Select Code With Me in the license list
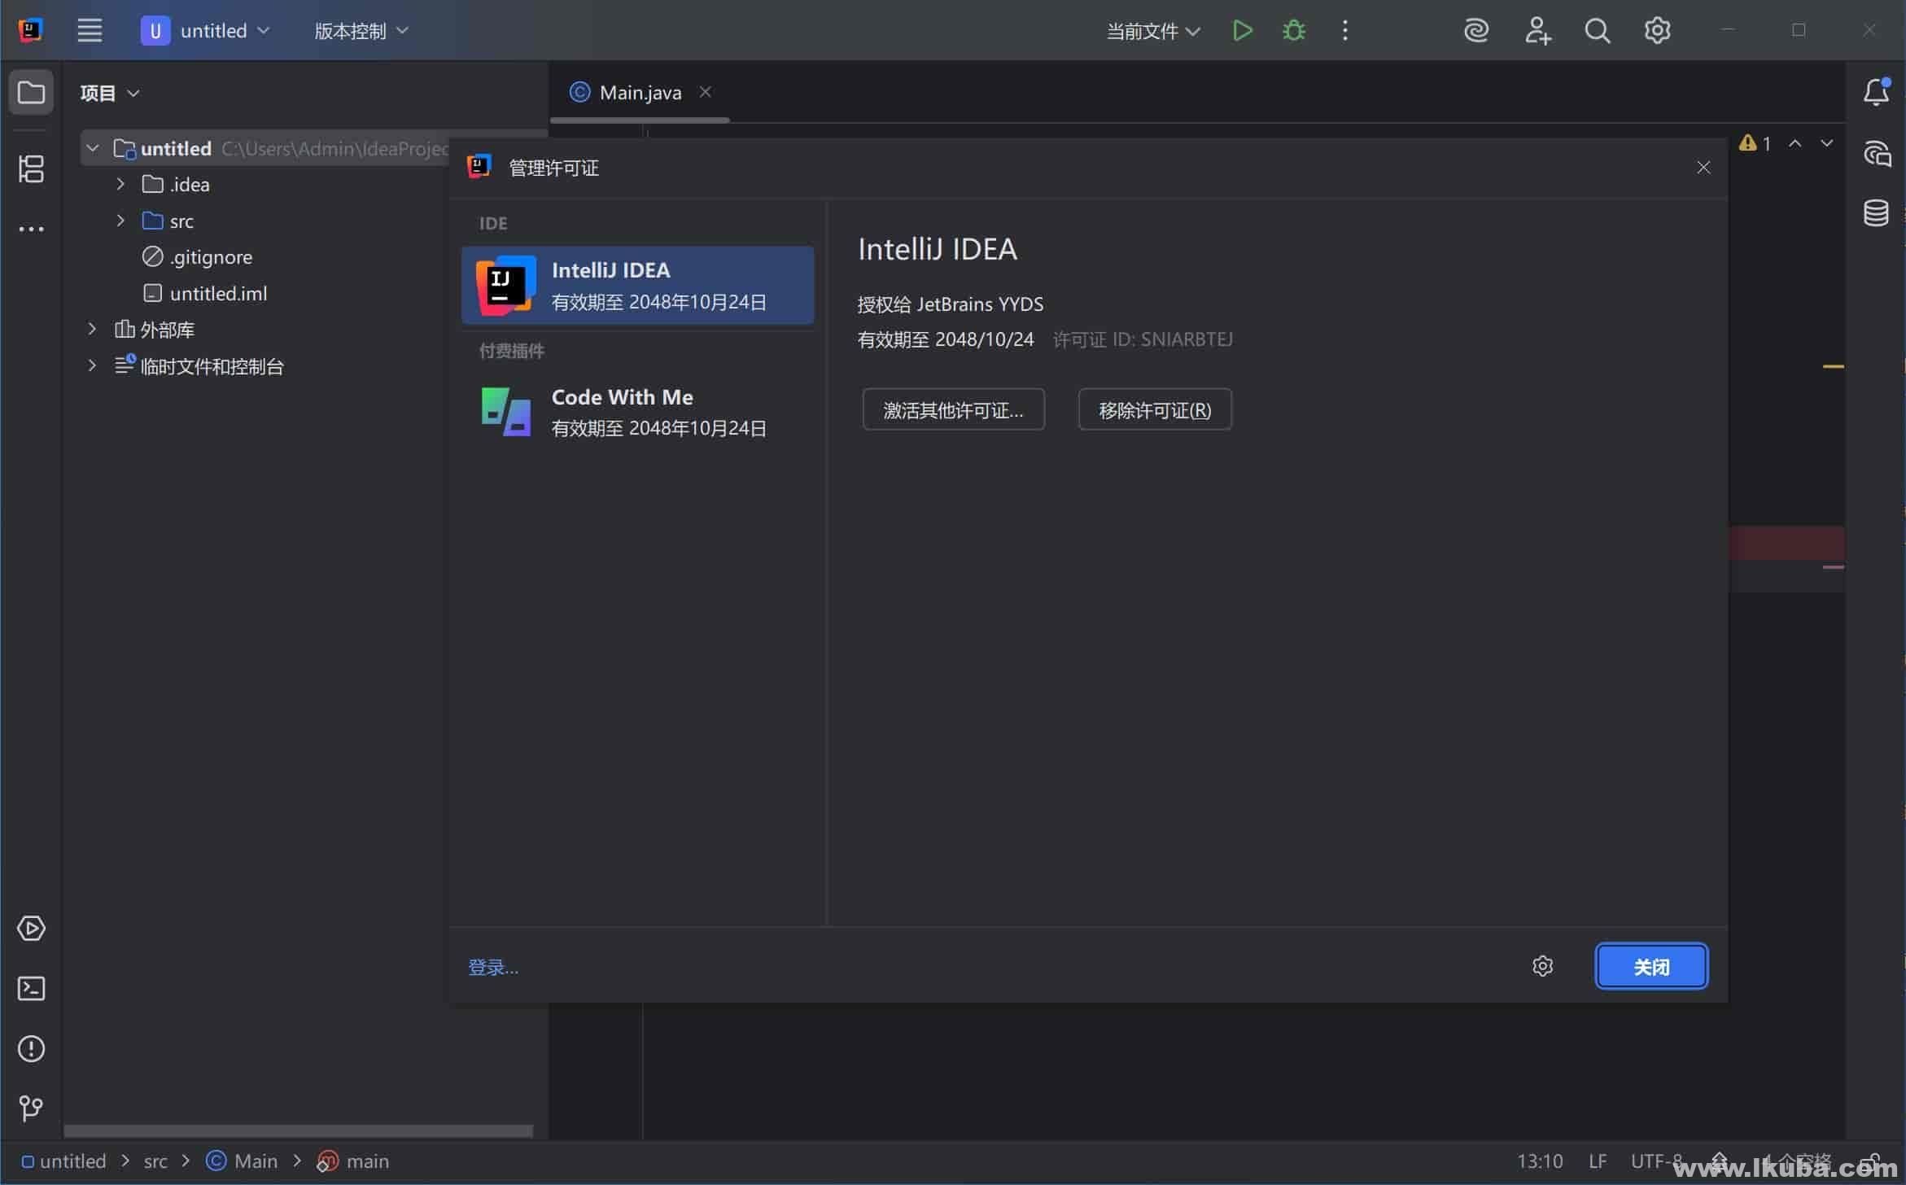This screenshot has height=1185, width=1906. 637,412
